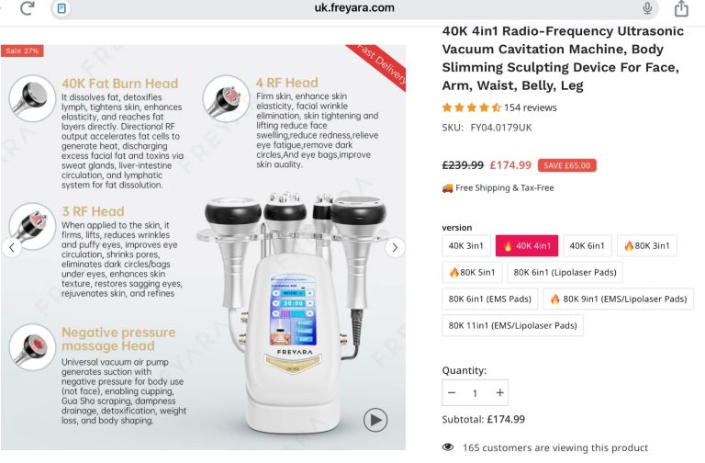705x463 pixels.
Task: Tap the microphone icon in address bar
Action: pos(647,8)
